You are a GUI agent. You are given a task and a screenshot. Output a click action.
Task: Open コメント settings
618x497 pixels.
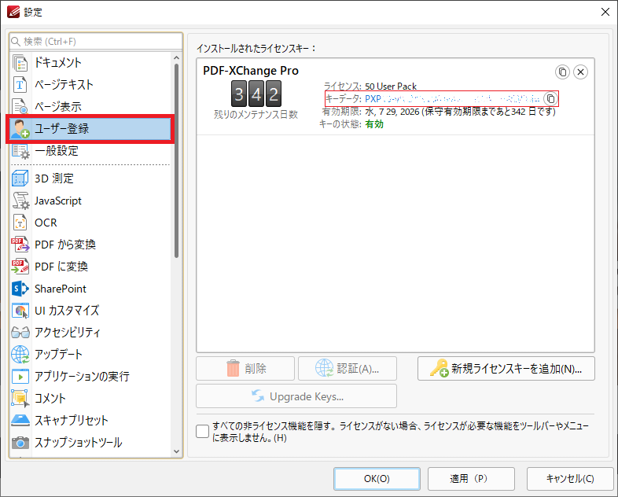90,399
